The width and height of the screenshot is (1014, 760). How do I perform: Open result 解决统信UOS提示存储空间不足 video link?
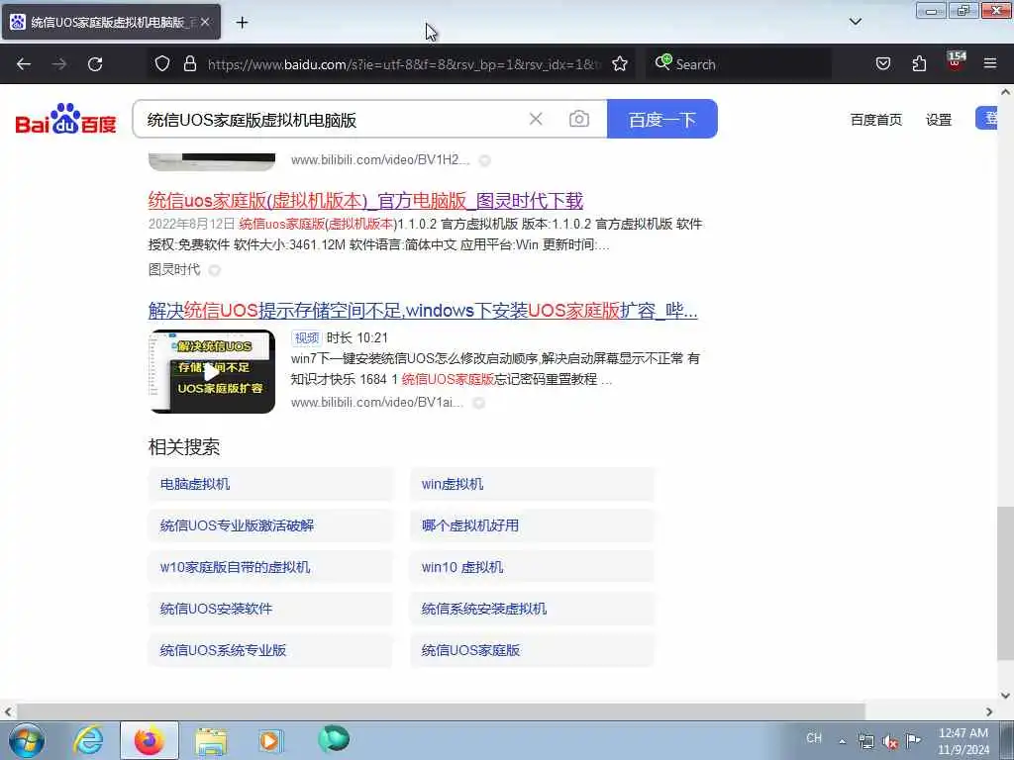[423, 311]
